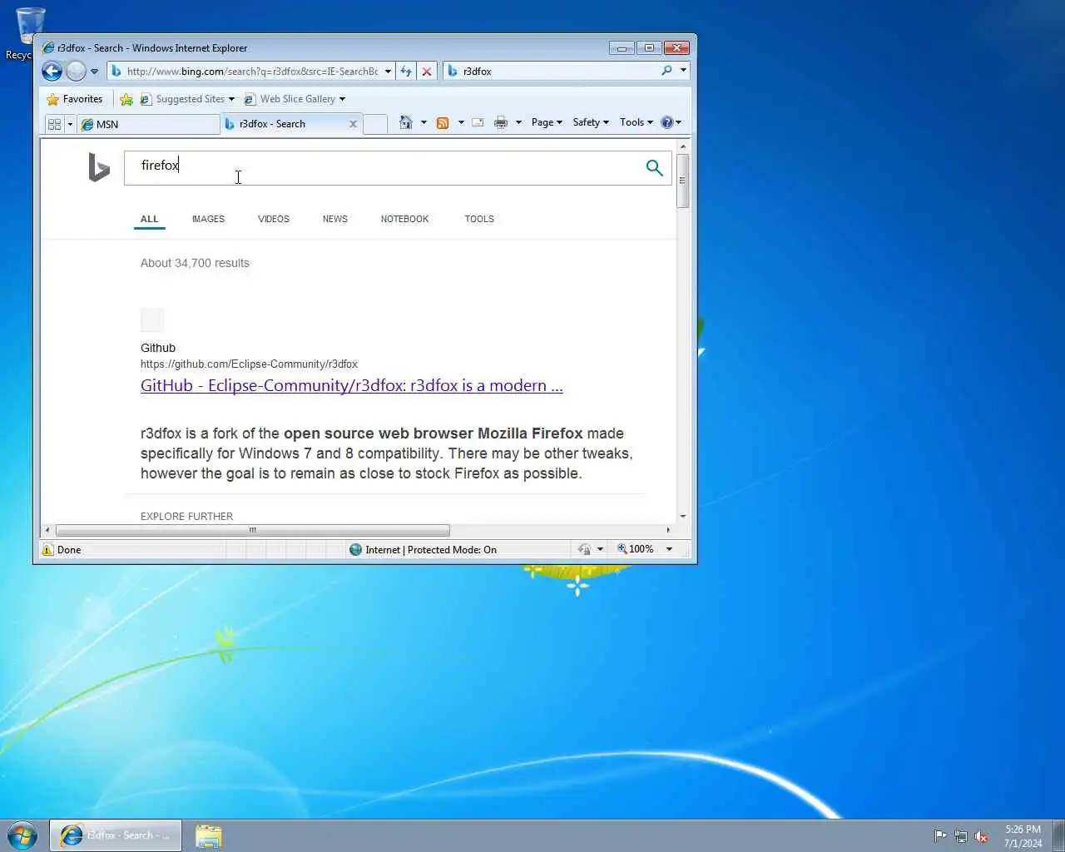
Task: Open a new blank tab
Action: [x=375, y=124]
